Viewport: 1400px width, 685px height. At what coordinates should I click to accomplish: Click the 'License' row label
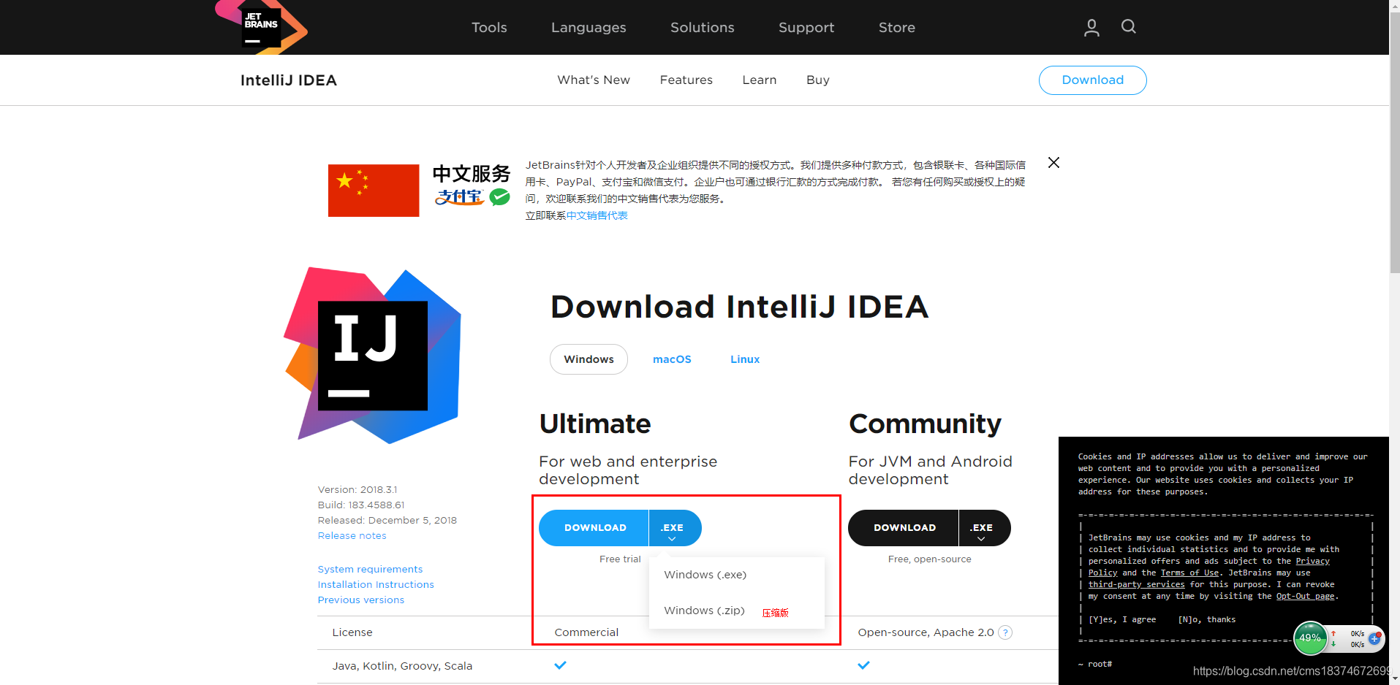pos(352,632)
